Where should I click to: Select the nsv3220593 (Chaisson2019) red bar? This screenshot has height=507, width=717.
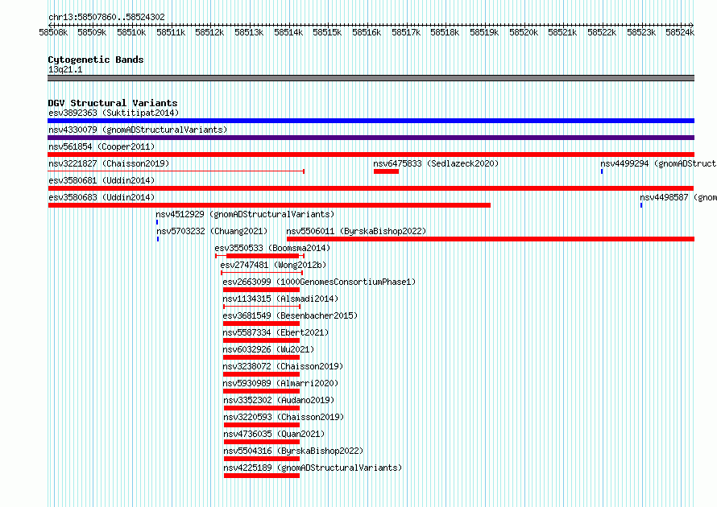pos(262,425)
